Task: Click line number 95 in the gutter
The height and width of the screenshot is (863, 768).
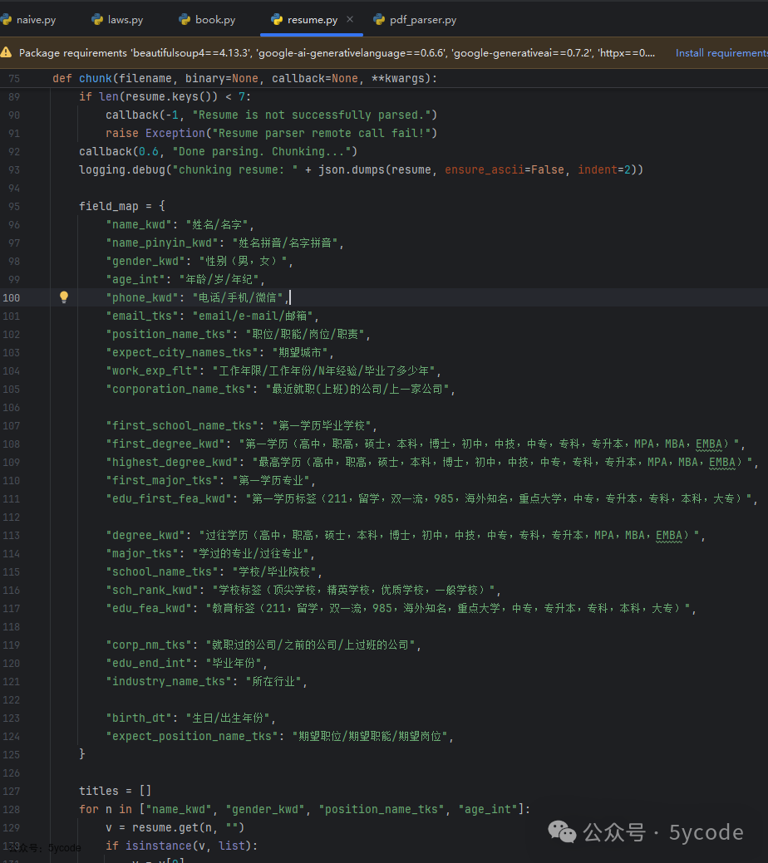Action: 14,206
